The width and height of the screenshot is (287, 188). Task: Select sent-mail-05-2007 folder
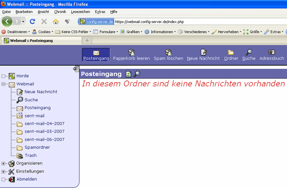click(x=44, y=131)
